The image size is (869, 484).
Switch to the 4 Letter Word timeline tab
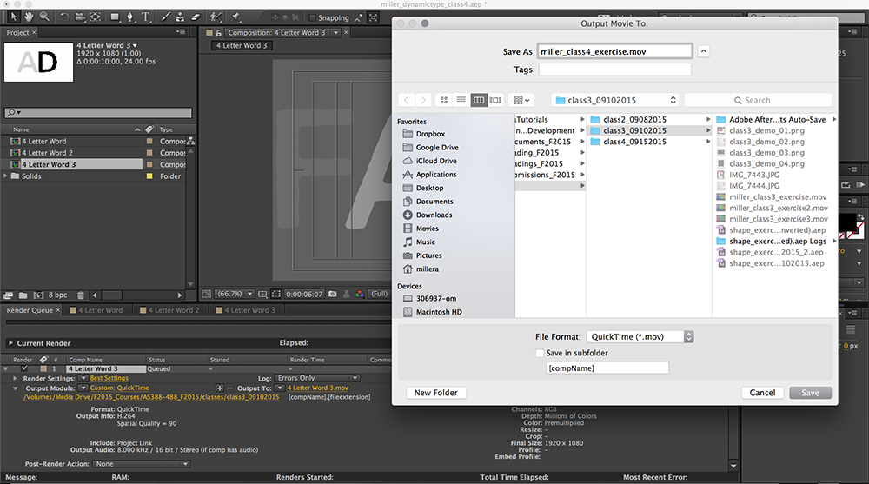(x=96, y=310)
